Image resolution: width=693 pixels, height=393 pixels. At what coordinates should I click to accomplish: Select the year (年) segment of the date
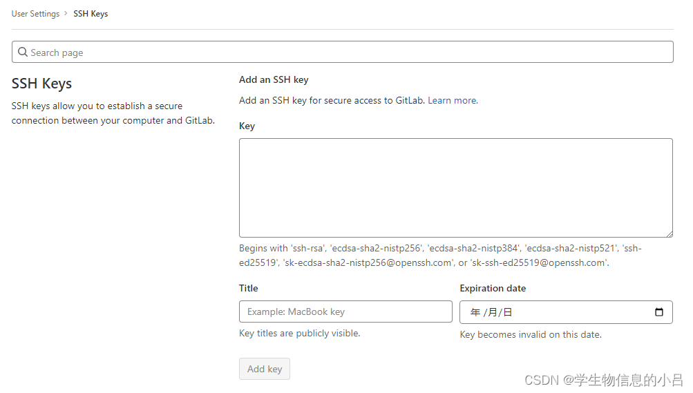tap(475, 312)
